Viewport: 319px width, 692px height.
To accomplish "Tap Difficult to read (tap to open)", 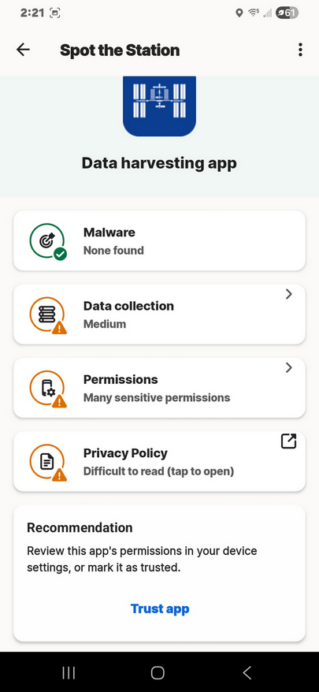I will point(158,471).
